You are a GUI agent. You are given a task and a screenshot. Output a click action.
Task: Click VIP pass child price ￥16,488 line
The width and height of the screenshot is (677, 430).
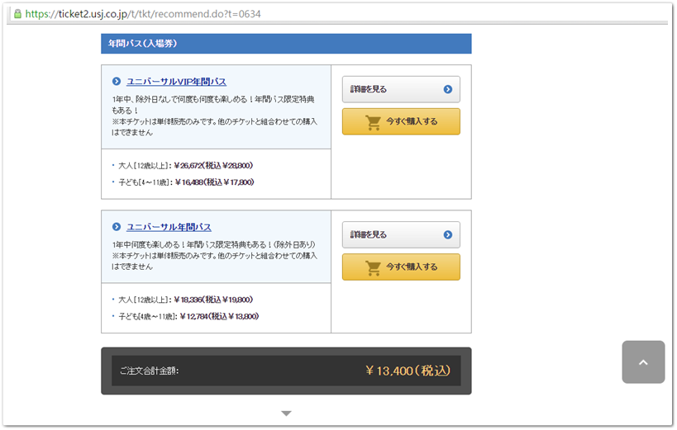tap(187, 182)
